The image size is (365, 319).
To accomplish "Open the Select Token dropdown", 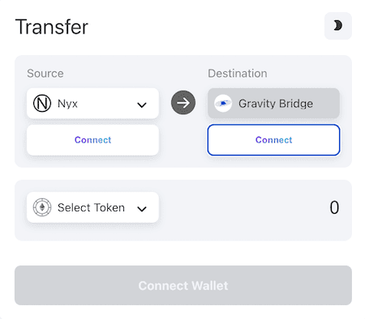I will [x=92, y=207].
